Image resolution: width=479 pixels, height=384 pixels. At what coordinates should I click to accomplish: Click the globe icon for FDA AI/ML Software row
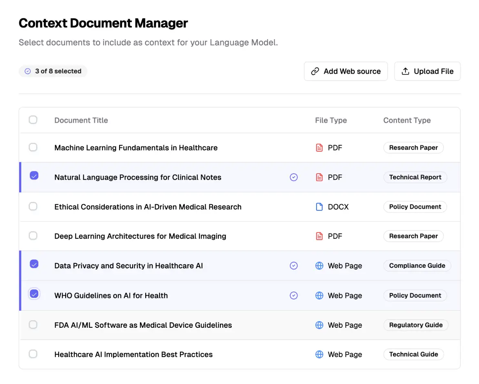coord(319,325)
